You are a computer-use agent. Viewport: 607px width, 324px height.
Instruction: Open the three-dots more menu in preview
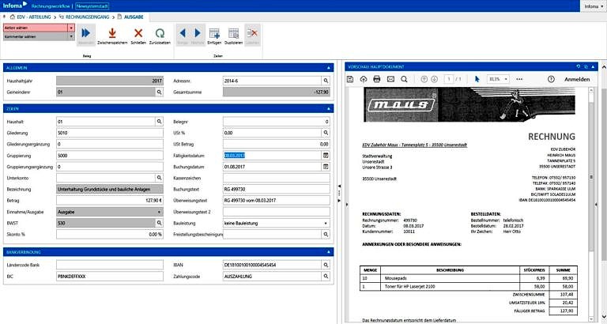pos(519,79)
